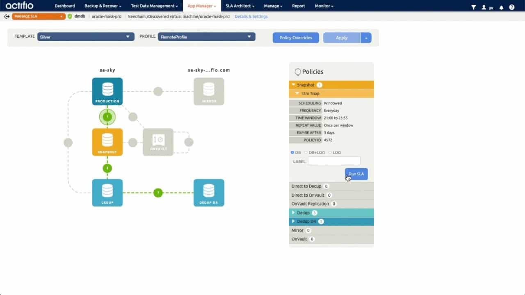This screenshot has height=295, width=525.
Task: Click the Production database node icon
Action: pos(107,91)
